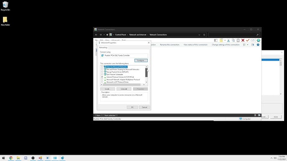Open recent locations dropdown arrow

point(104,35)
